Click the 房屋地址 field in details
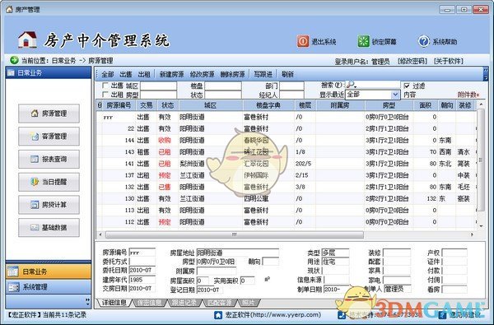Viewport: 494px width, 325px height. click(238, 253)
